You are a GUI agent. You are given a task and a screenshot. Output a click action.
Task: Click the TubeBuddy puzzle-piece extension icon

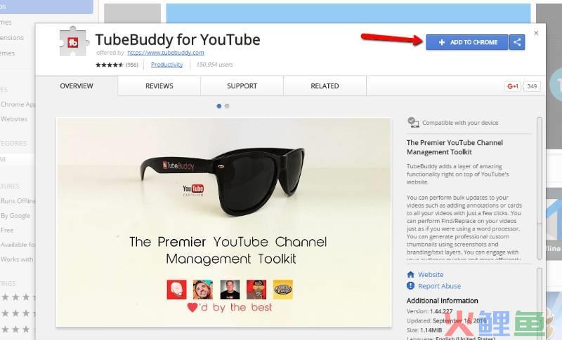[74, 41]
